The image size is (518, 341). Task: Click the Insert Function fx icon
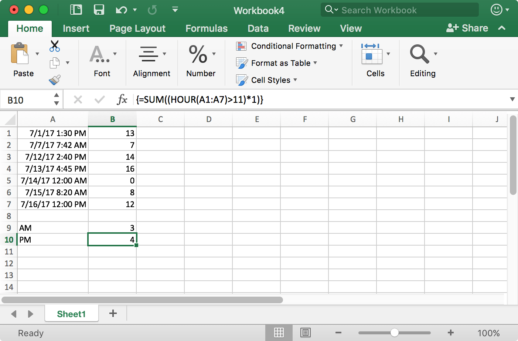point(122,99)
